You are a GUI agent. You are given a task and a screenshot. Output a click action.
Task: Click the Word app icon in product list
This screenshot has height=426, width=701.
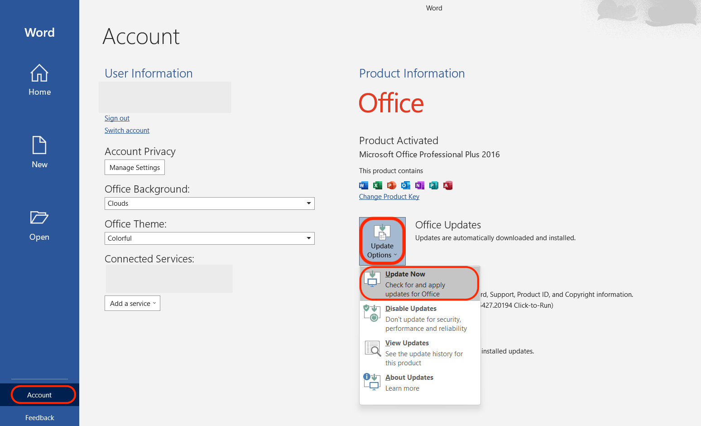coord(364,185)
